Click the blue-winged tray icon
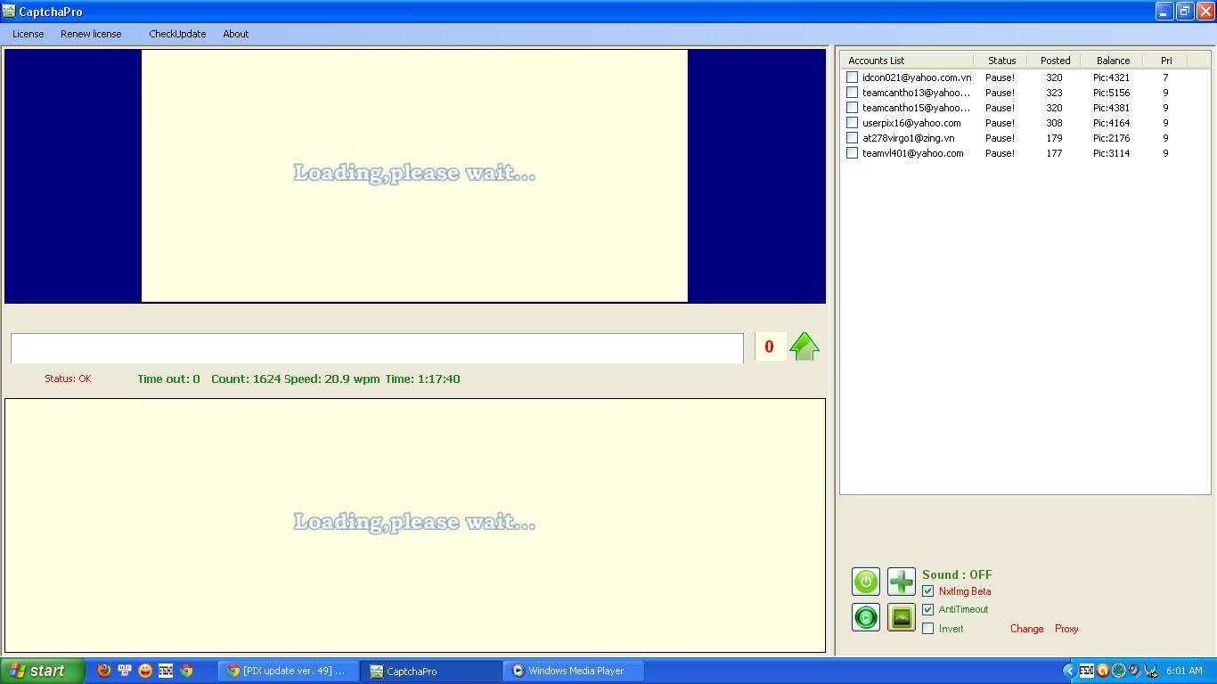1217x684 pixels. coord(1151,671)
